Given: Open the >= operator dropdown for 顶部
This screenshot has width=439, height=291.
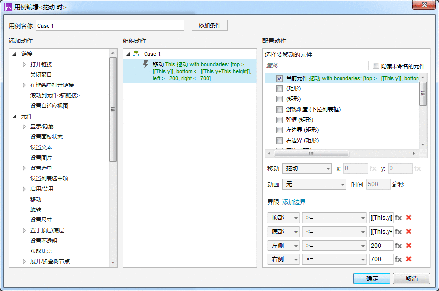Looking at the screenshot, I should [334, 218].
